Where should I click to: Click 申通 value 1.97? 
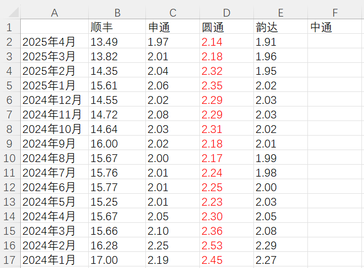pos(173,42)
